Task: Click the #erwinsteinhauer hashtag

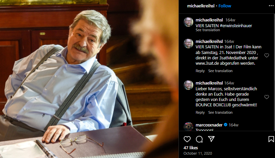Action: (236, 25)
